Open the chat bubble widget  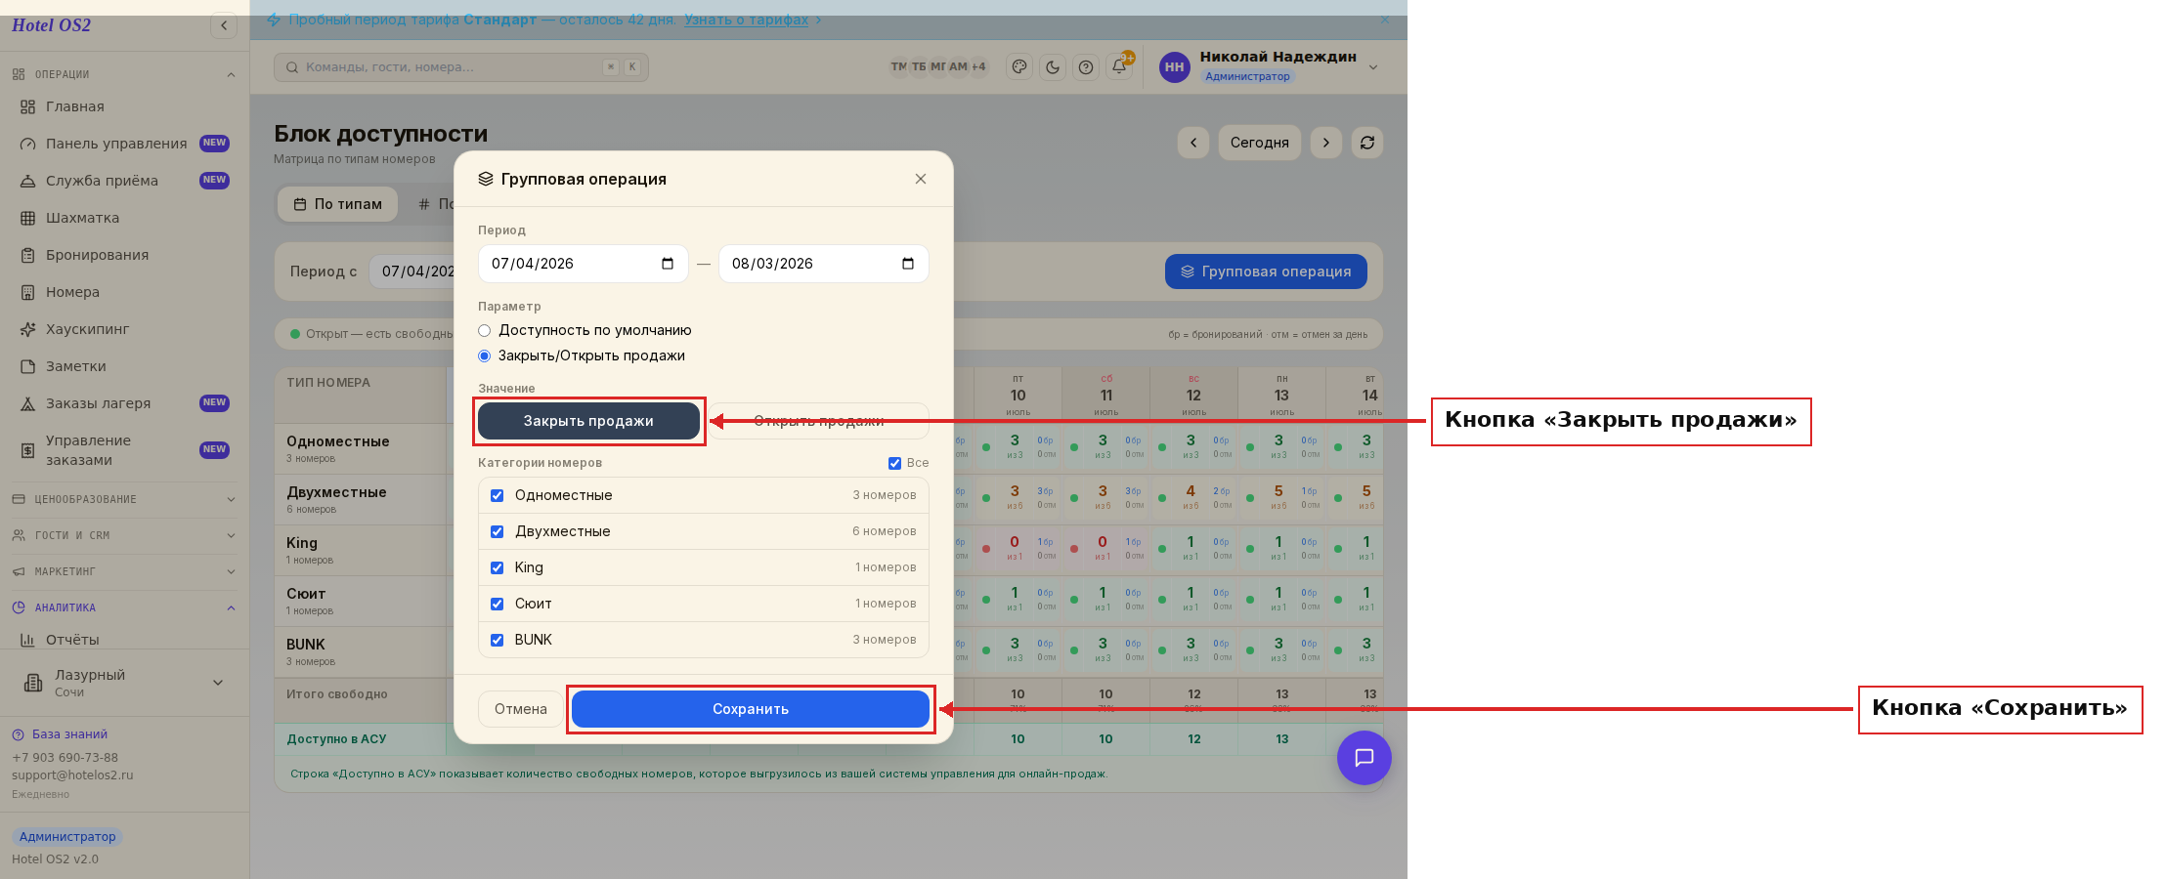pos(1365,758)
